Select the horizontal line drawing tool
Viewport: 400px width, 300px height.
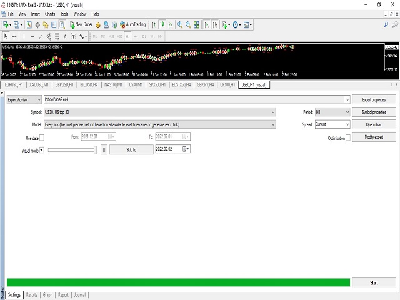32,37
